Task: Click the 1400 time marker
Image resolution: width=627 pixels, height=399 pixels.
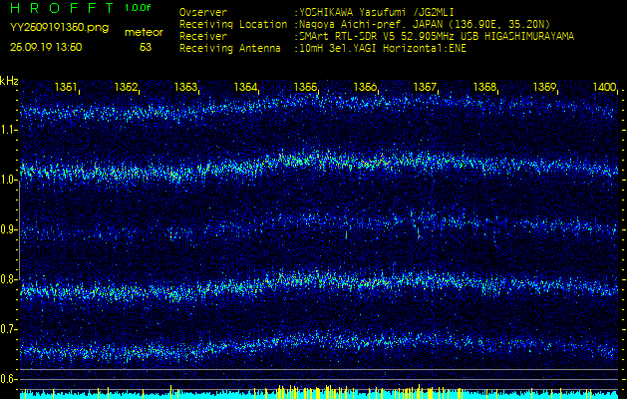Action: [x=604, y=88]
